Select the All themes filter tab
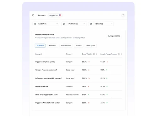This screenshot has width=157, height=117. pyautogui.click(x=40, y=46)
